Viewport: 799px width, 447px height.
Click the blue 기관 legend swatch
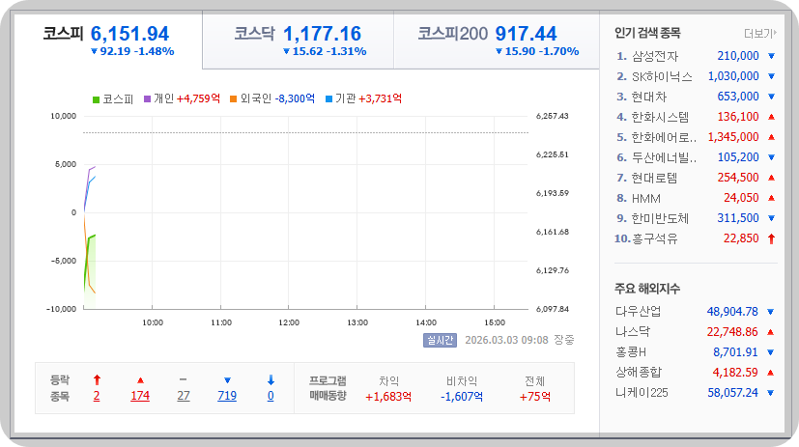(x=328, y=98)
